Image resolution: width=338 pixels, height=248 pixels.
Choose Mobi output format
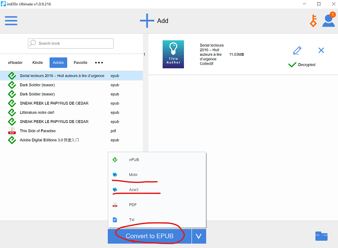tap(157, 175)
